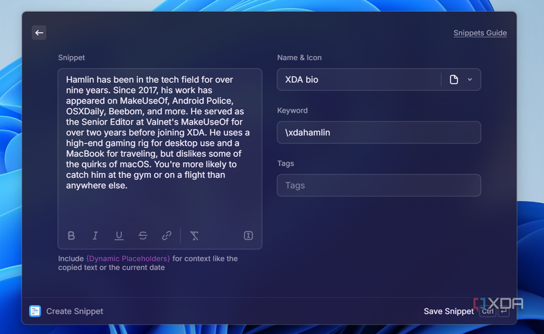Click the Keyword label

(x=293, y=111)
